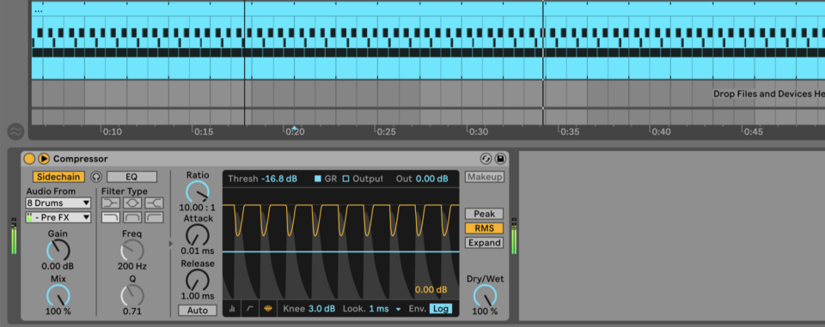Open the Compressor hot-swap presets icon
This screenshot has width=825, height=327.
point(486,159)
